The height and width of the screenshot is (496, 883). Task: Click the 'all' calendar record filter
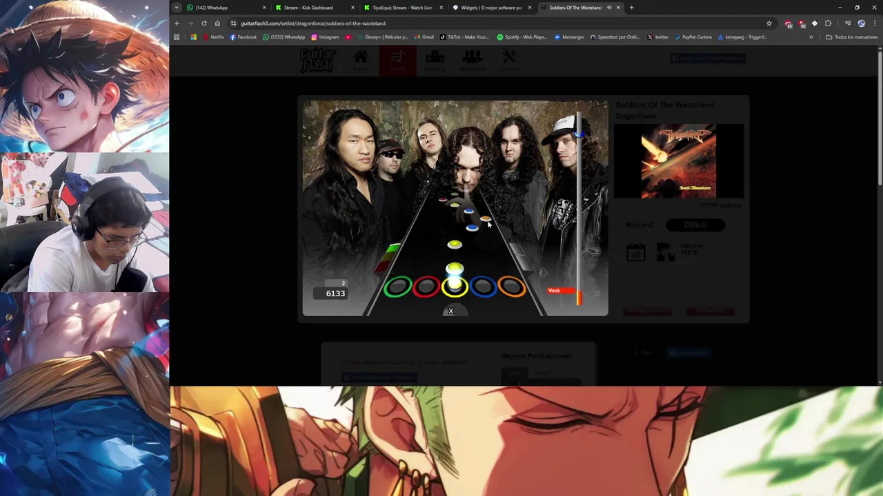click(x=636, y=252)
